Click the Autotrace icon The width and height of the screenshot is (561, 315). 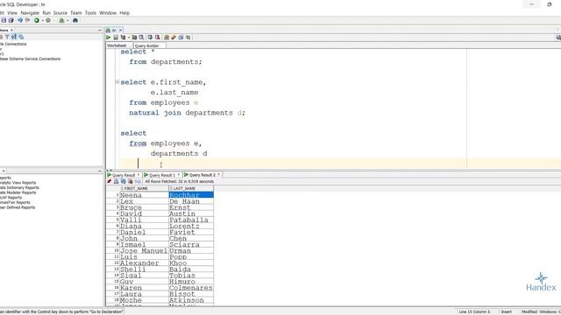point(134,38)
